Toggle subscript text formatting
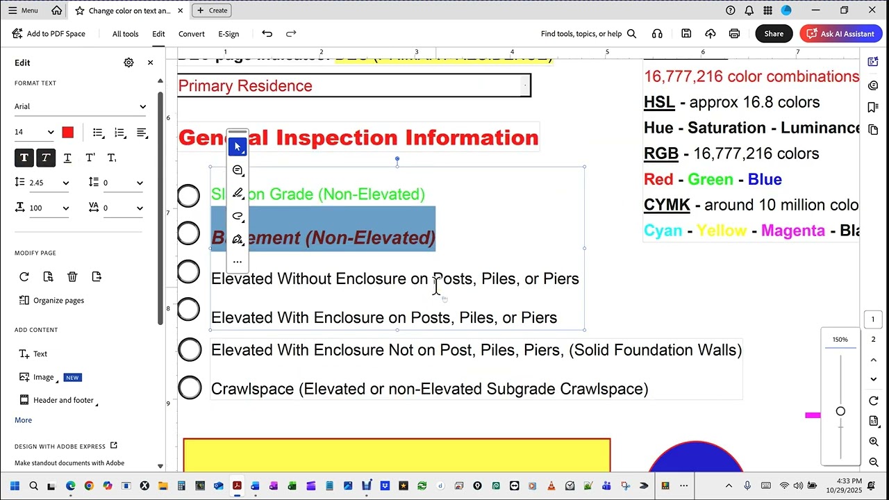The height and width of the screenshot is (500, 889). [x=112, y=158]
